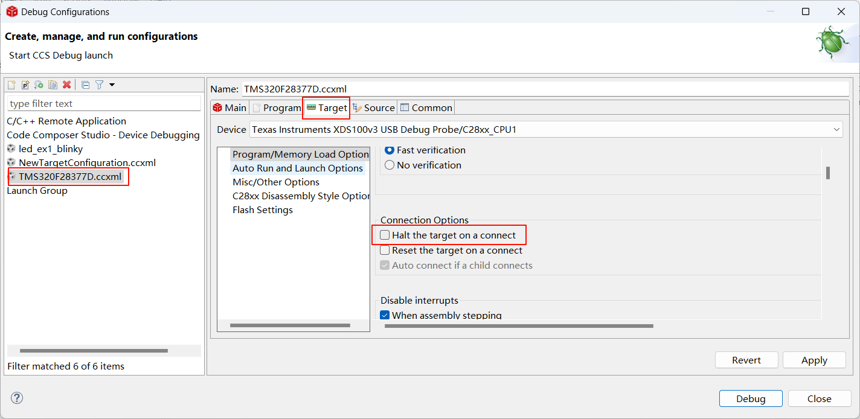Click the Export launch configuration icon
The width and height of the screenshot is (860, 419).
pyautogui.click(x=39, y=85)
